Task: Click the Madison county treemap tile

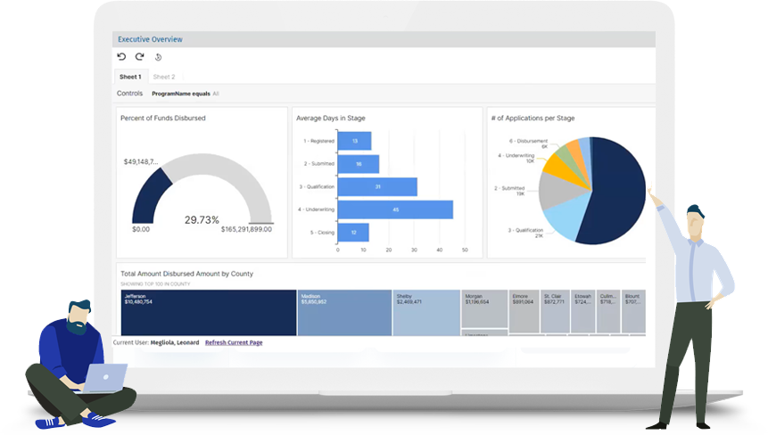Action: pos(343,312)
